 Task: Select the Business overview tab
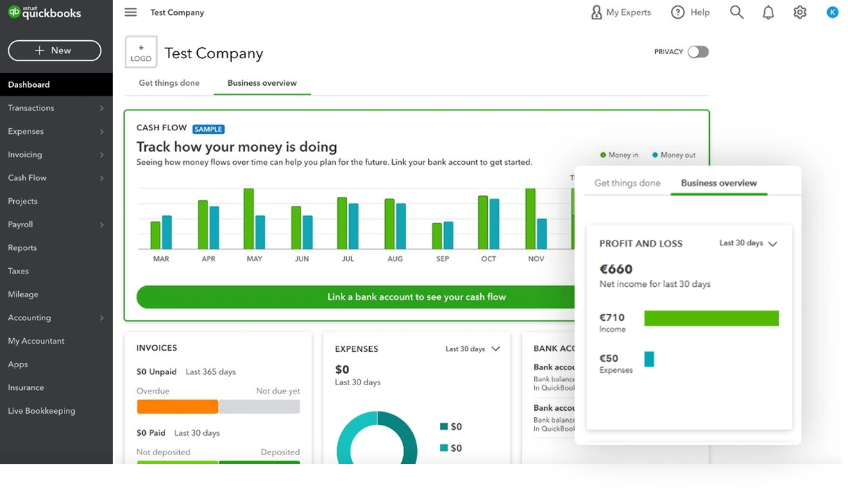pyautogui.click(x=262, y=82)
